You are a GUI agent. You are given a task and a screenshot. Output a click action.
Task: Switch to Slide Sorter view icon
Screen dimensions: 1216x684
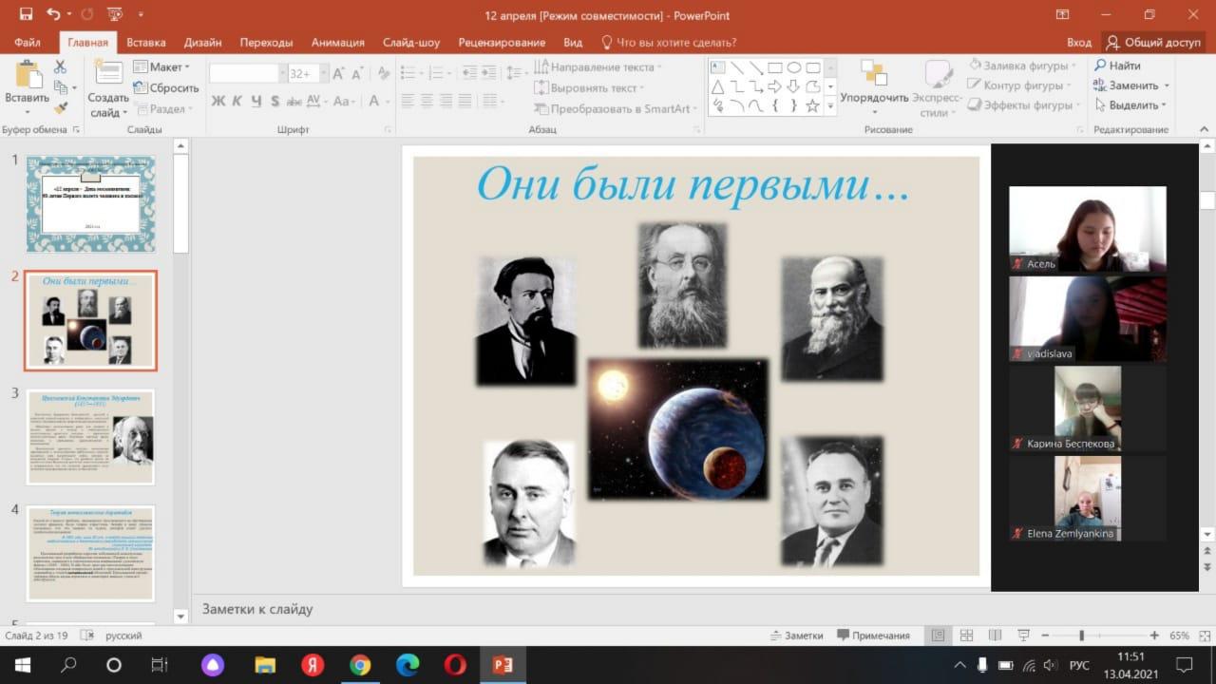tap(966, 636)
